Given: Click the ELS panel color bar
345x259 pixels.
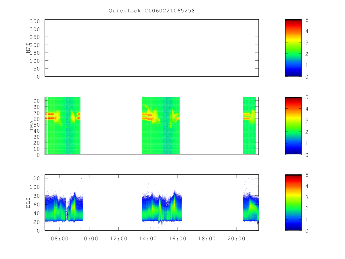Looking at the screenshot, I should pos(293,203).
